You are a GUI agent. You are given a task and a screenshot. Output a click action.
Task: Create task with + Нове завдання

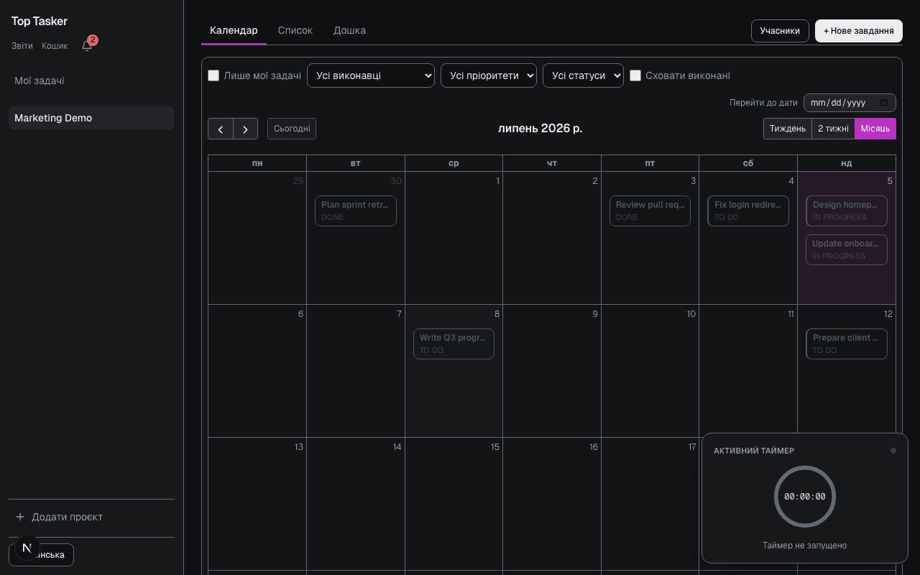[859, 31]
